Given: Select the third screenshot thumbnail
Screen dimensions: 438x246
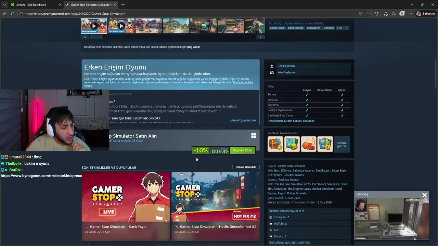Looking at the screenshot, I should point(149,26).
